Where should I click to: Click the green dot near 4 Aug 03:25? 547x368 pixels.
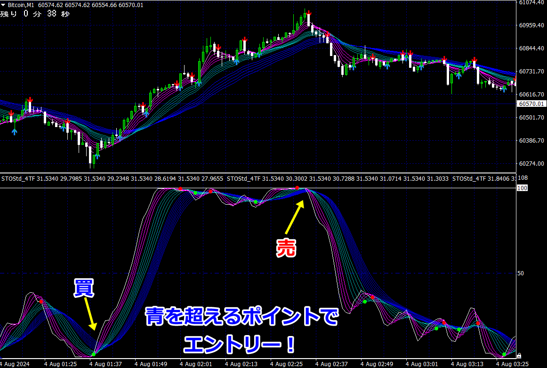point(504,354)
